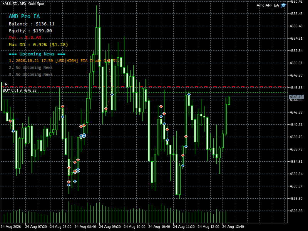The image size is (308, 231).
Task: Click the 24 Aug 09:20 time label
Action: tap(110, 227)
